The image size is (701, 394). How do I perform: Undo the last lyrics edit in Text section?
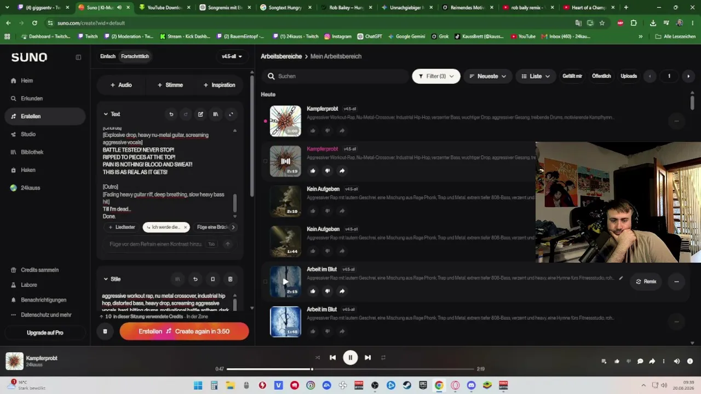pos(171,114)
